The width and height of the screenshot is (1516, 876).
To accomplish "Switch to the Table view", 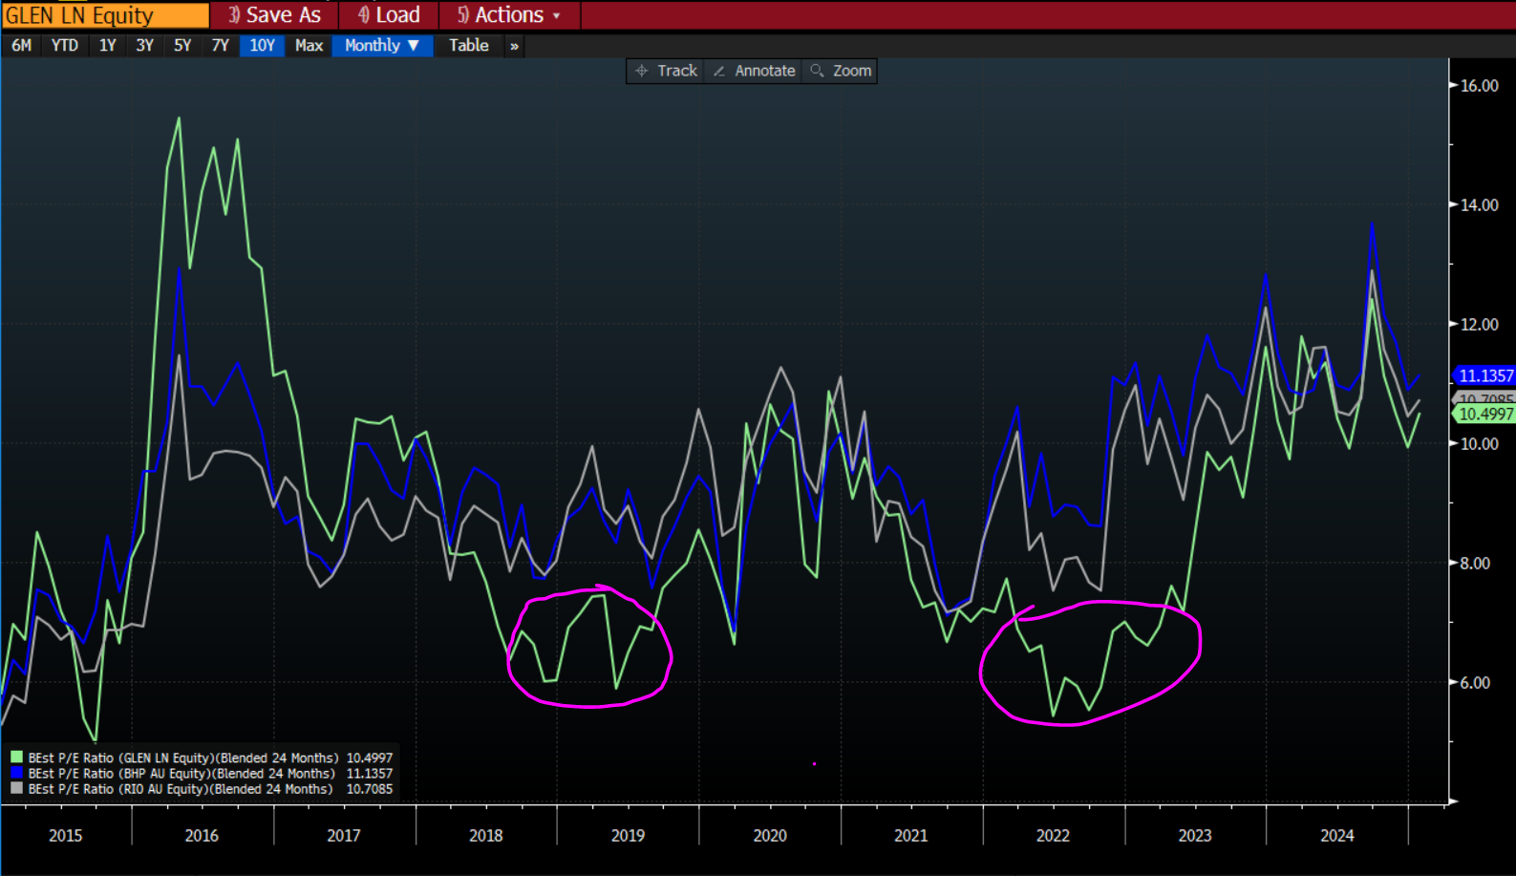I will pos(468,46).
